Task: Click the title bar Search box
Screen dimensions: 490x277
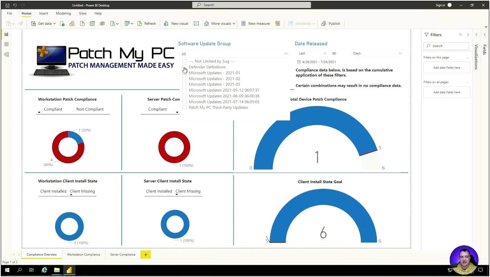Action: 251,5
